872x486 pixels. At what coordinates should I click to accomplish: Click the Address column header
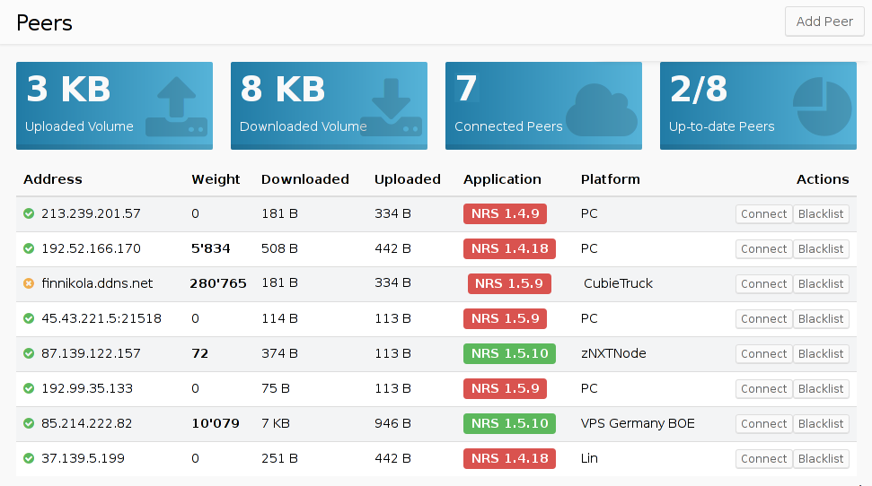[53, 179]
